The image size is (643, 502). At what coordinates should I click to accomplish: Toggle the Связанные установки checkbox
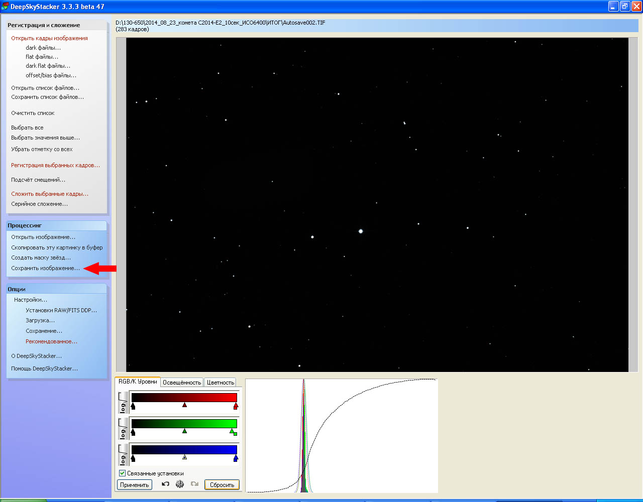122,473
